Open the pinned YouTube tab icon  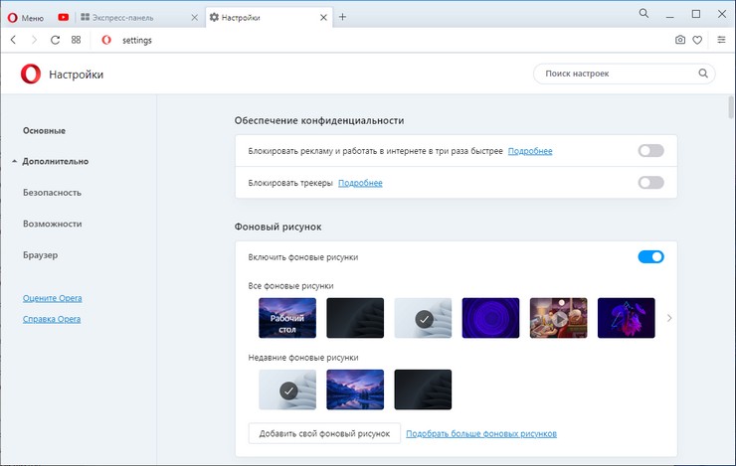click(x=64, y=17)
